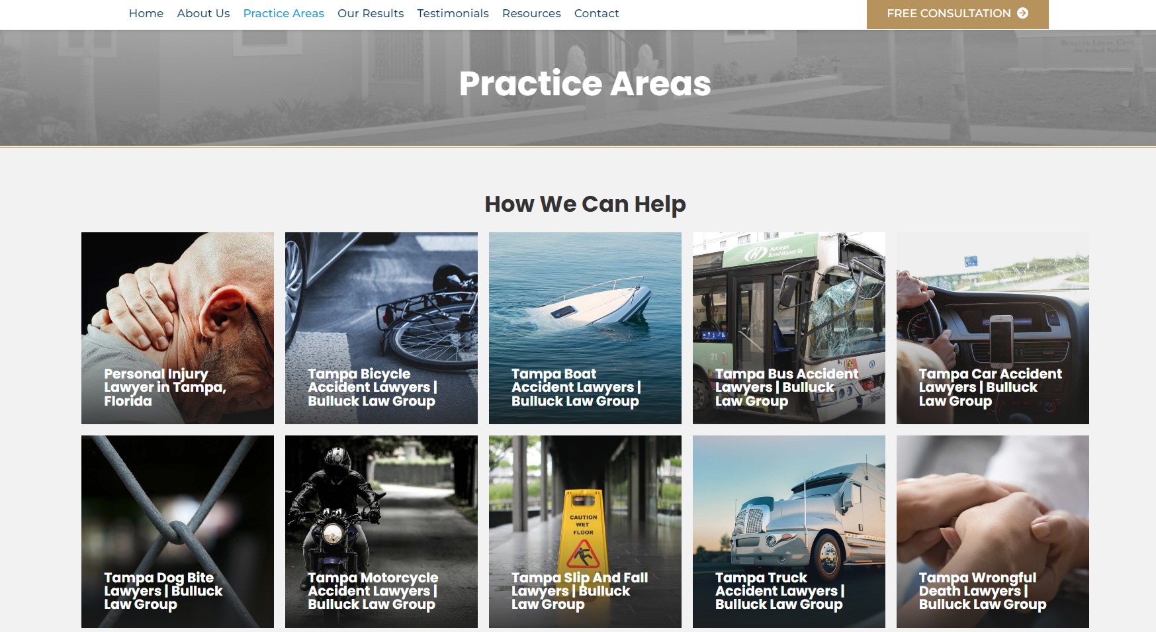Open Tampa Wrongful Death Lawyers tile
Image resolution: width=1156 pixels, height=632 pixels.
993,531
